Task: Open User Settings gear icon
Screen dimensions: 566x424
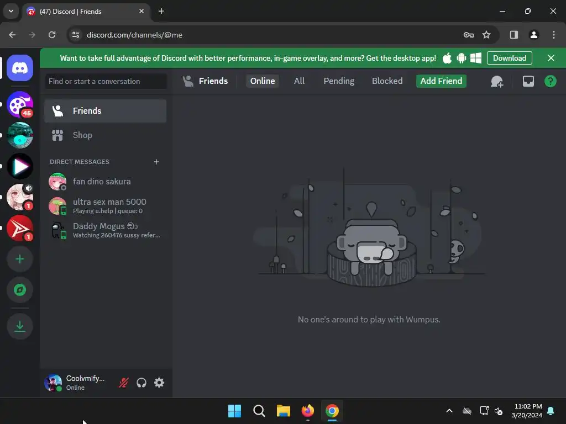Action: click(x=159, y=383)
